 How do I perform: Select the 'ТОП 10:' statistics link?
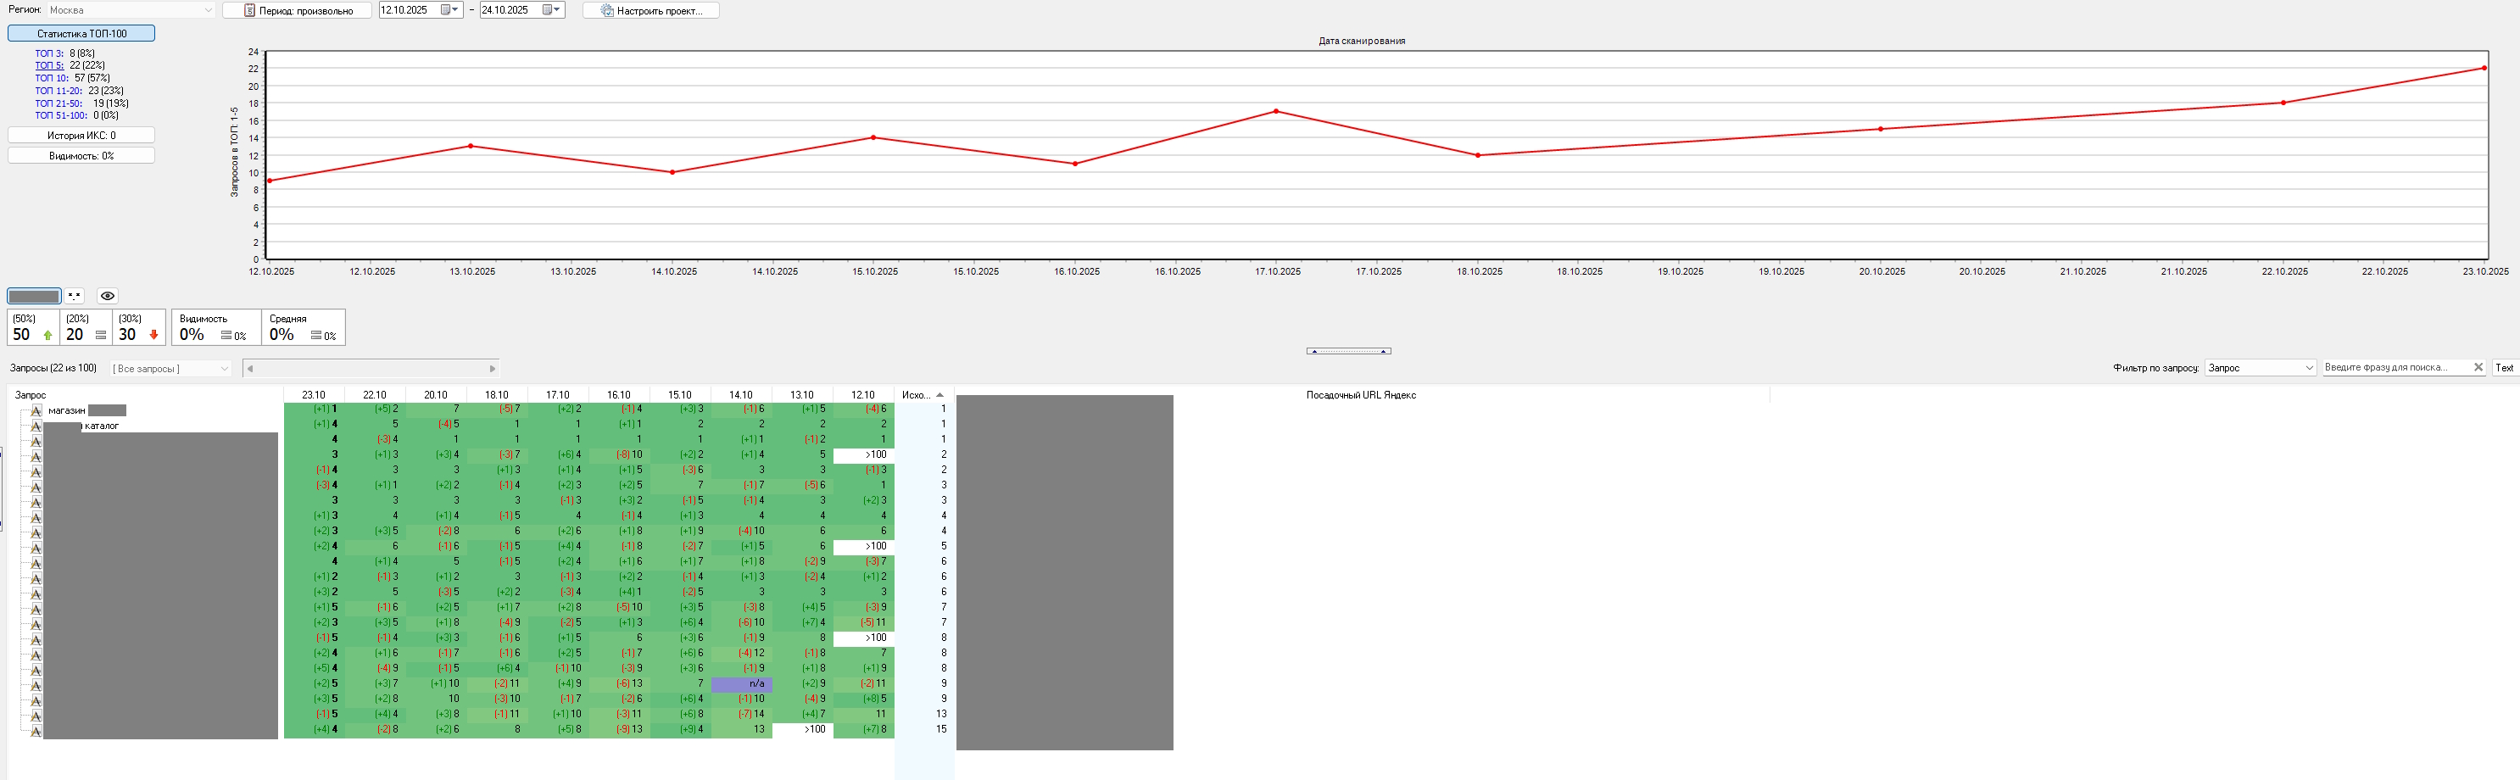[x=52, y=78]
